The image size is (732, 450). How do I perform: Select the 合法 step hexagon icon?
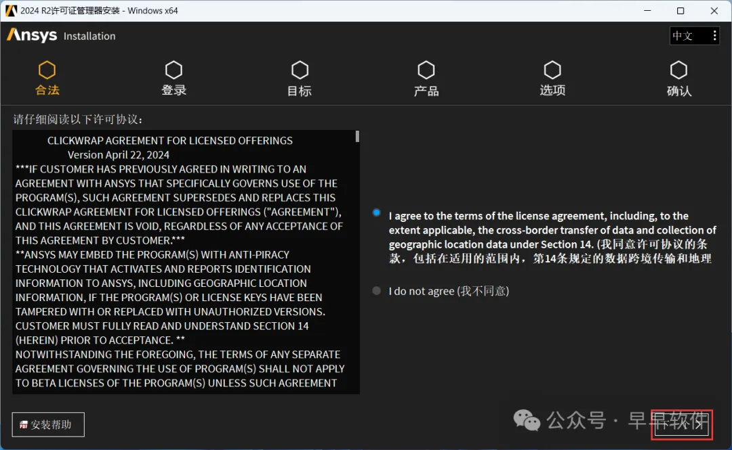(47, 70)
